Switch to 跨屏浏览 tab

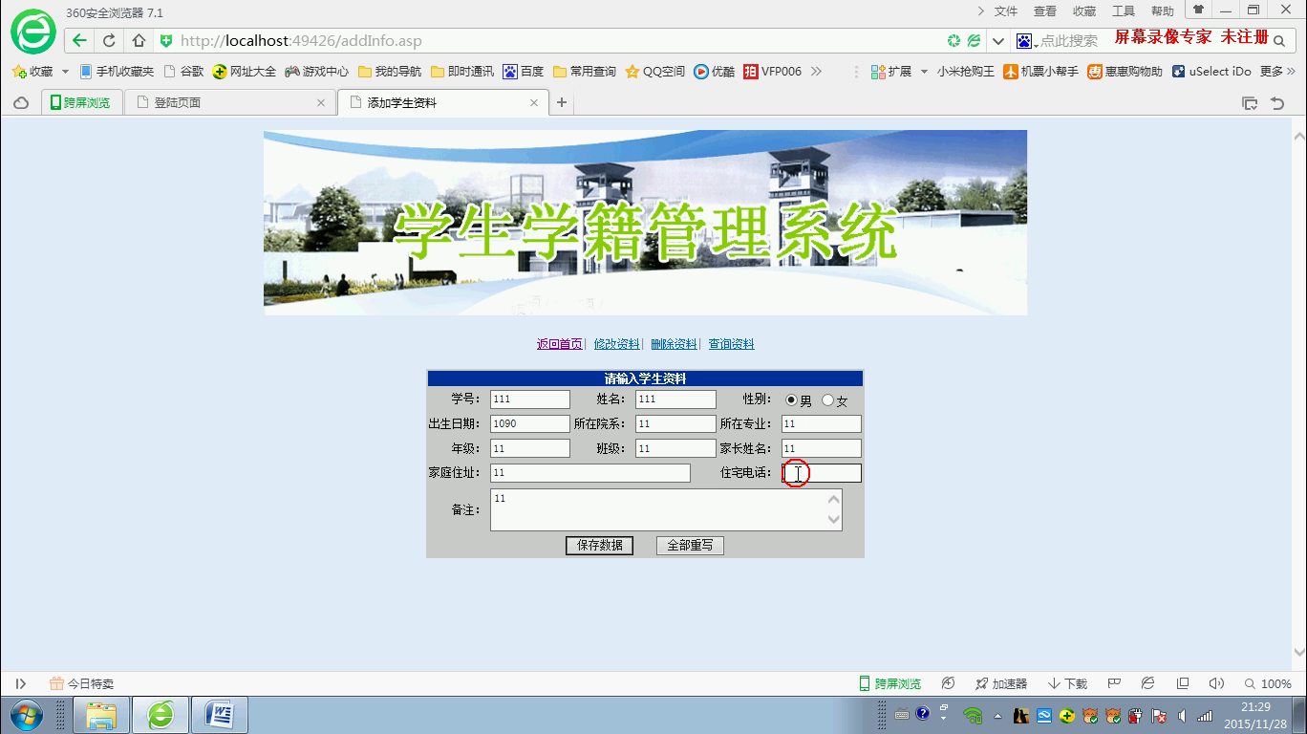point(82,102)
